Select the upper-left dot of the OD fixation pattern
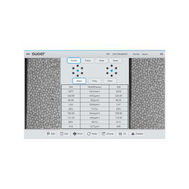The width and height of the screenshot is (189, 189). click(x=74, y=68)
